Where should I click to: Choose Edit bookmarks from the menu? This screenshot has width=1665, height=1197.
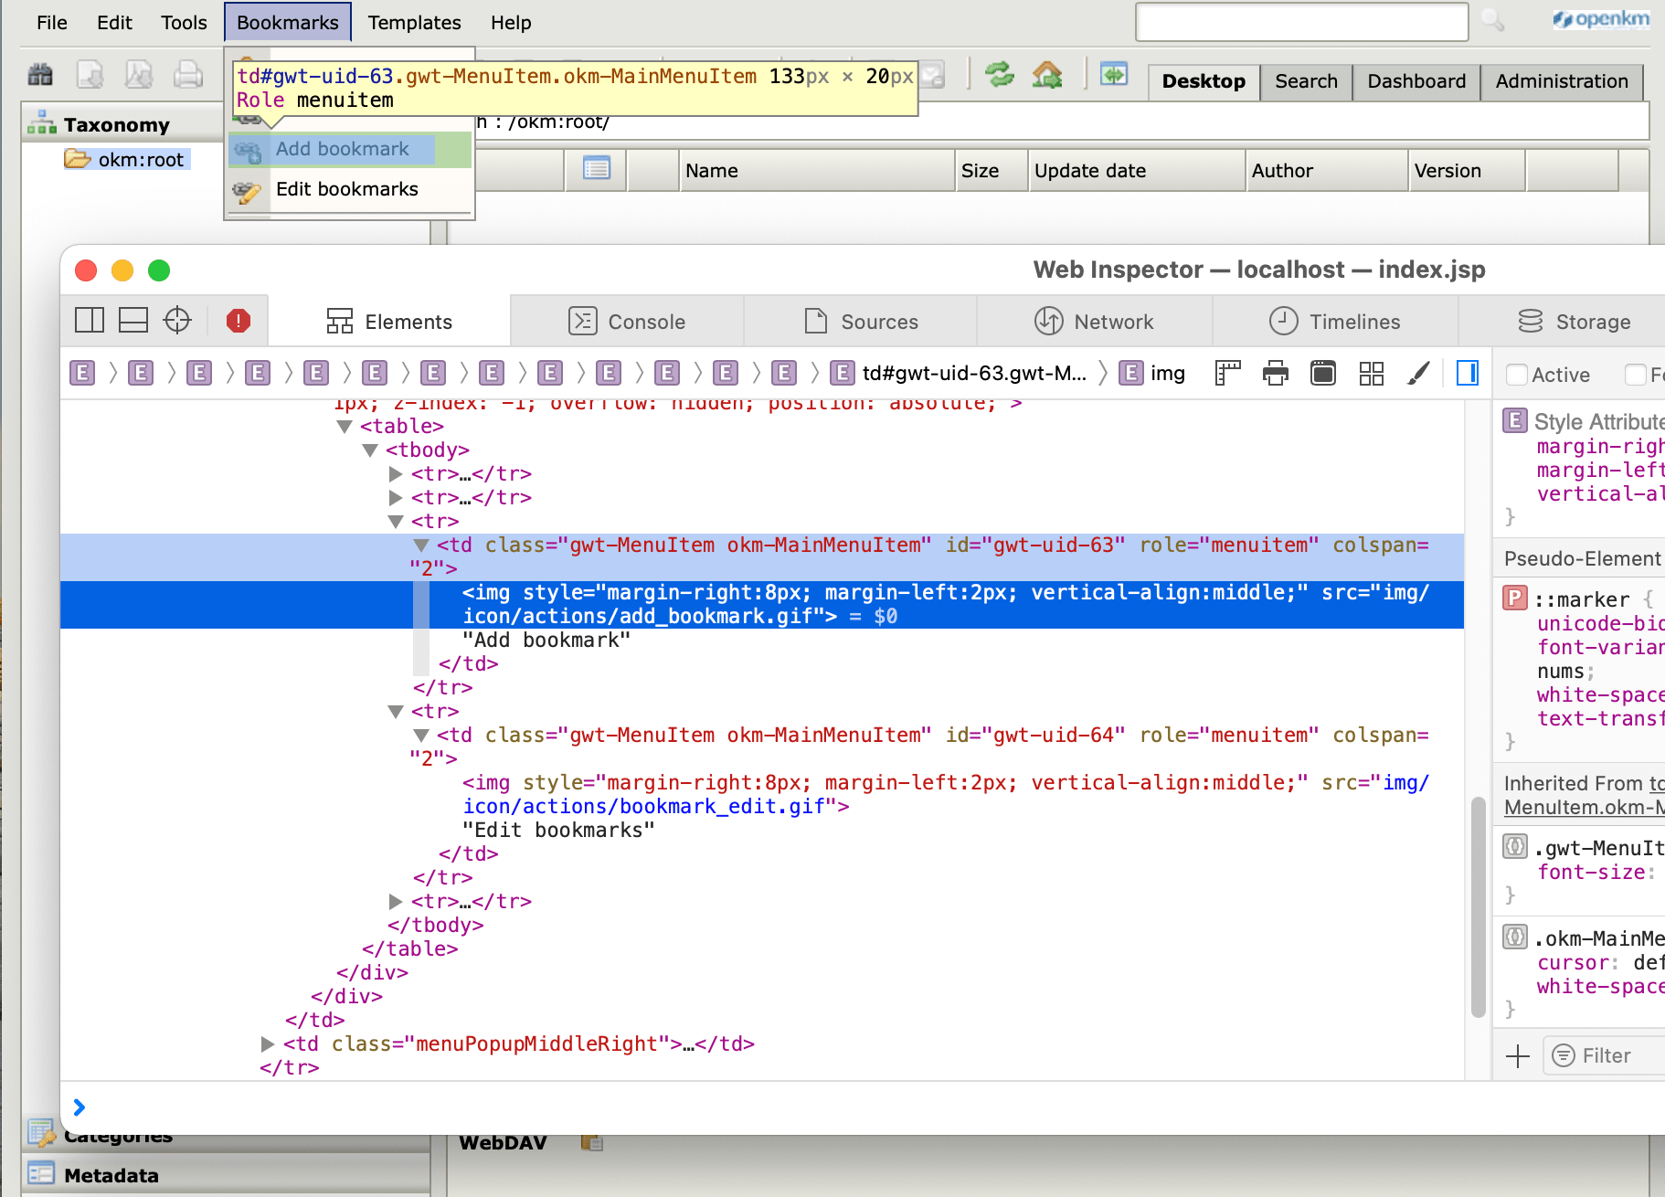346,189
